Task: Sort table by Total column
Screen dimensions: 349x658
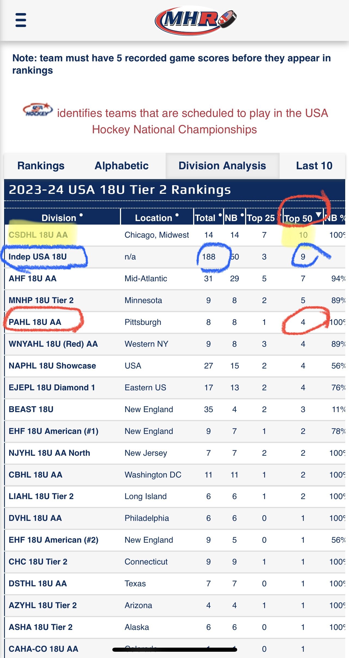Action: click(208, 217)
